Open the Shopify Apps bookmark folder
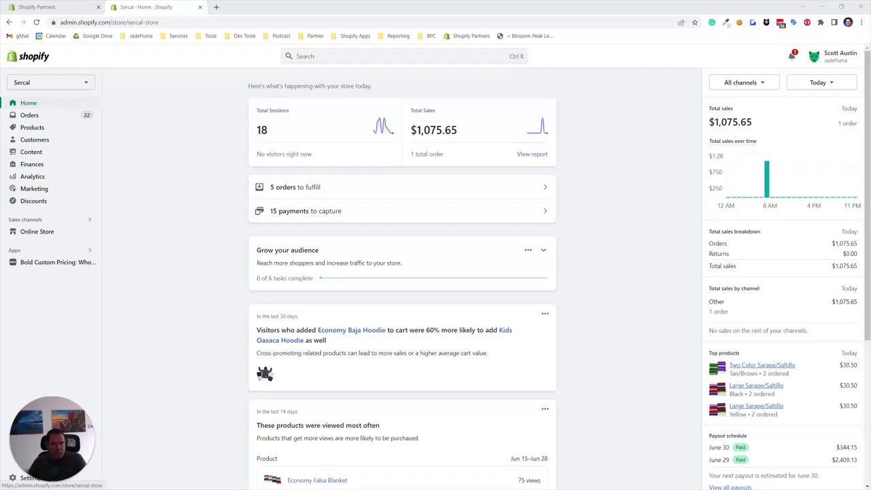Screen dimensions: 871x490 [x=350, y=36]
